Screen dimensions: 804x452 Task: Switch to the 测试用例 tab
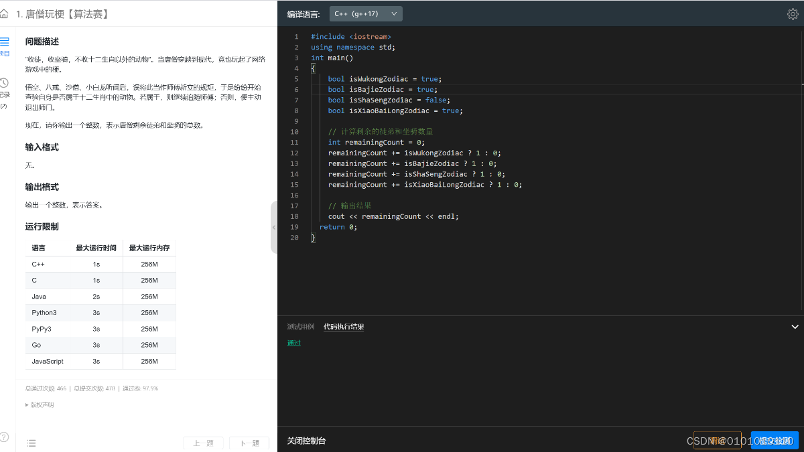click(x=300, y=327)
